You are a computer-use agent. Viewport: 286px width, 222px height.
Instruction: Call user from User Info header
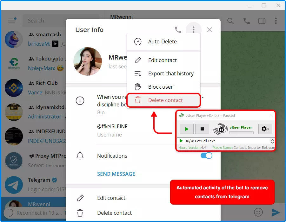click(x=178, y=30)
